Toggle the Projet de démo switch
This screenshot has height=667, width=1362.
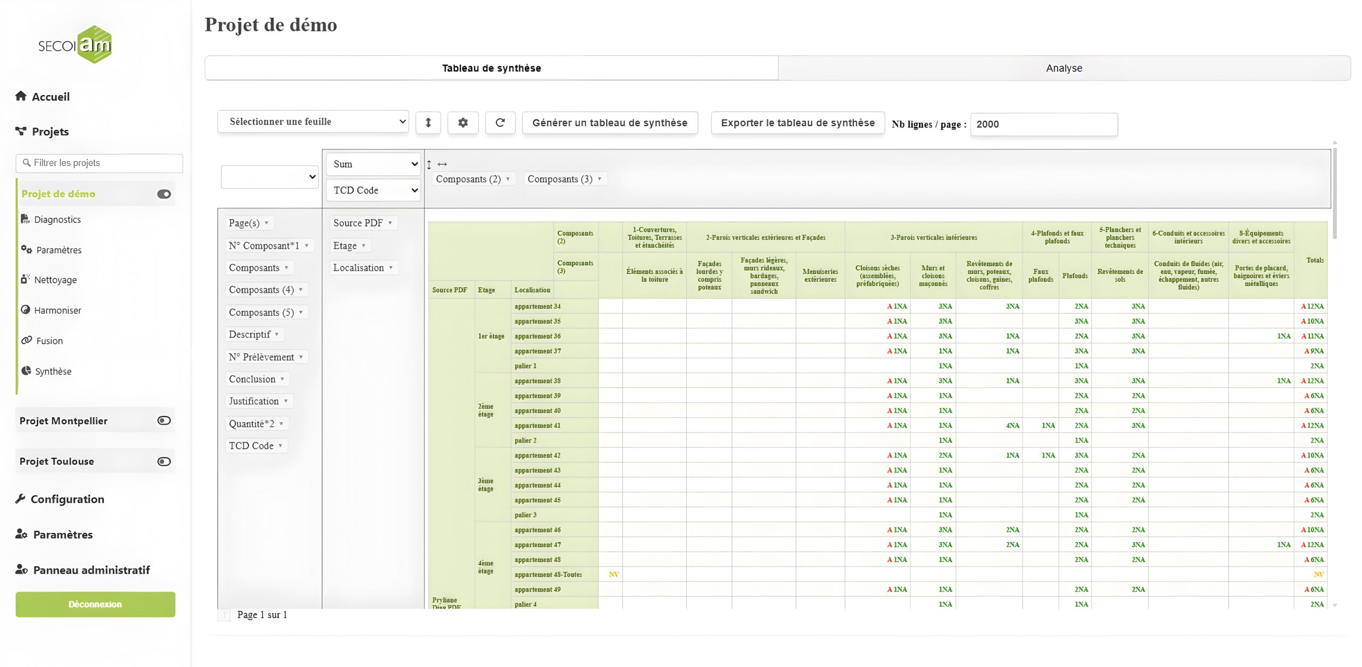(164, 194)
